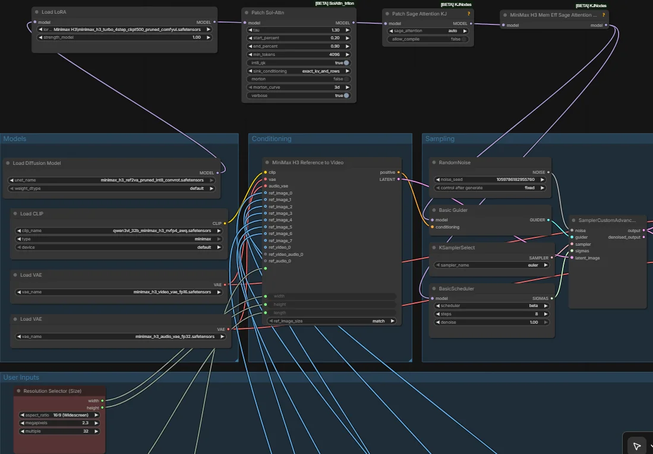Viewport: 653px width, 454px height.
Task: Collapse the Patch Sage Attention KJ node dot
Action: click(387, 14)
